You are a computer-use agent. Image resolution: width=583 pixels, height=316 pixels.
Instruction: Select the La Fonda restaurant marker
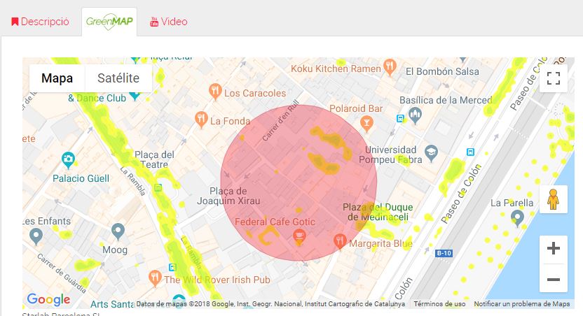(x=201, y=120)
